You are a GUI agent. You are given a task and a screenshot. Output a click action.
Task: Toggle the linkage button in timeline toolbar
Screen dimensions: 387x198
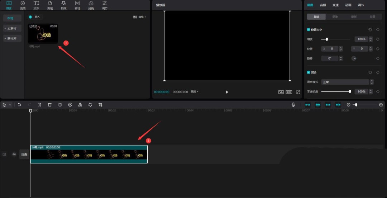(328, 105)
